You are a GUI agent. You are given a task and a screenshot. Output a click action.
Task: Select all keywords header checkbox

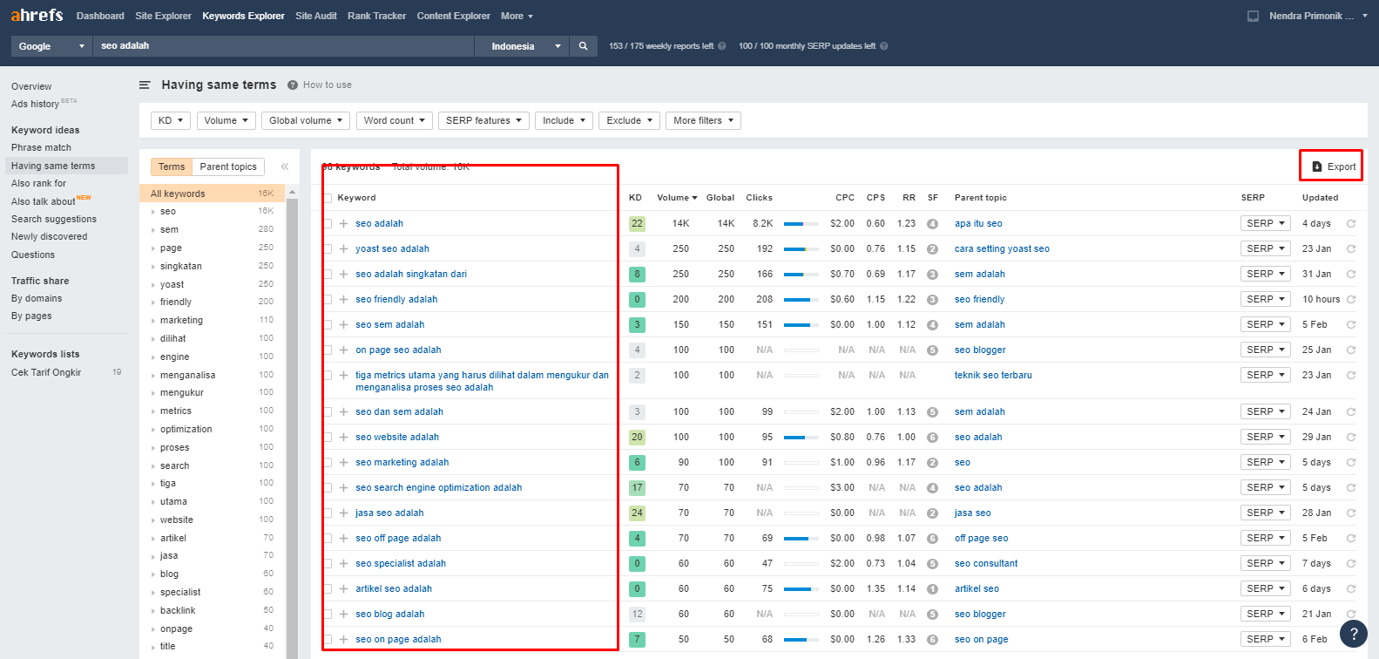coord(328,198)
